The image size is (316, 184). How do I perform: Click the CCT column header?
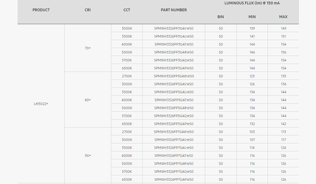[x=127, y=10]
